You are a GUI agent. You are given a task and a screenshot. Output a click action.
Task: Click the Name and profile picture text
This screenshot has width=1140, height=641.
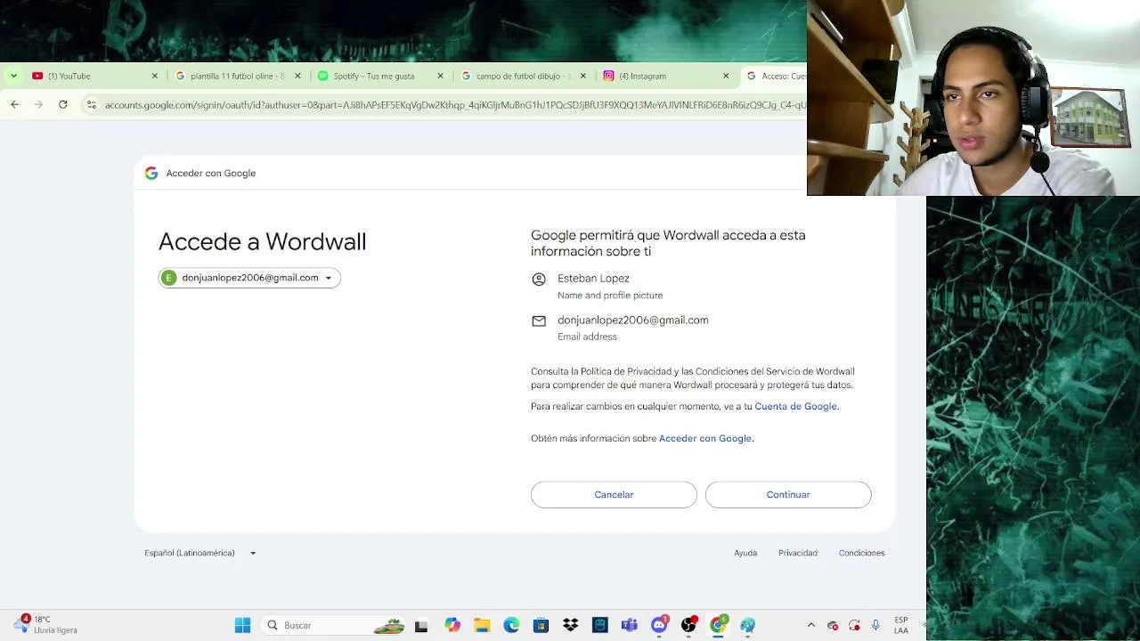(610, 295)
